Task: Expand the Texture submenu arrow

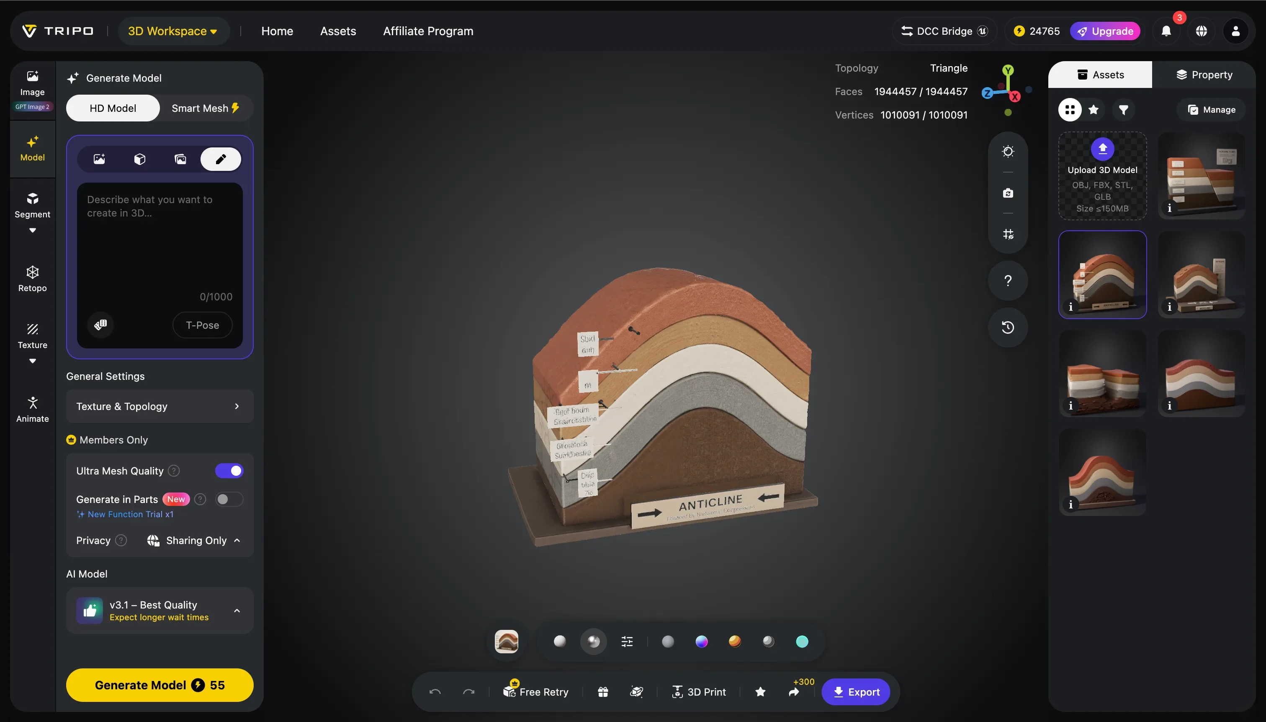Action: [32, 361]
